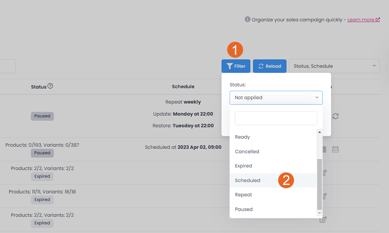Click the Expired badge under Products: 11/11
Screen dimensions: 389x233
pyautogui.click(x=42, y=200)
